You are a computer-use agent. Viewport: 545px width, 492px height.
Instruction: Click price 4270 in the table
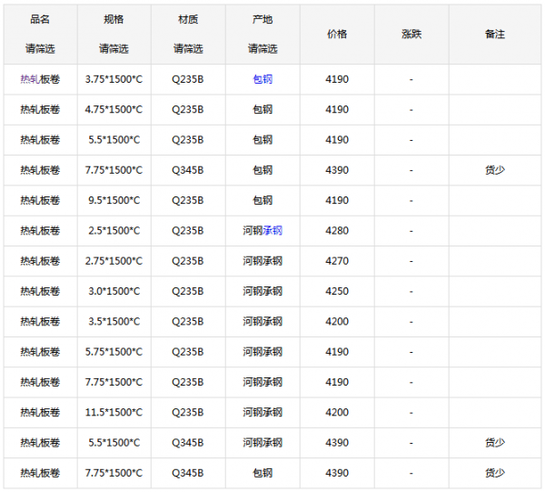coord(337,261)
